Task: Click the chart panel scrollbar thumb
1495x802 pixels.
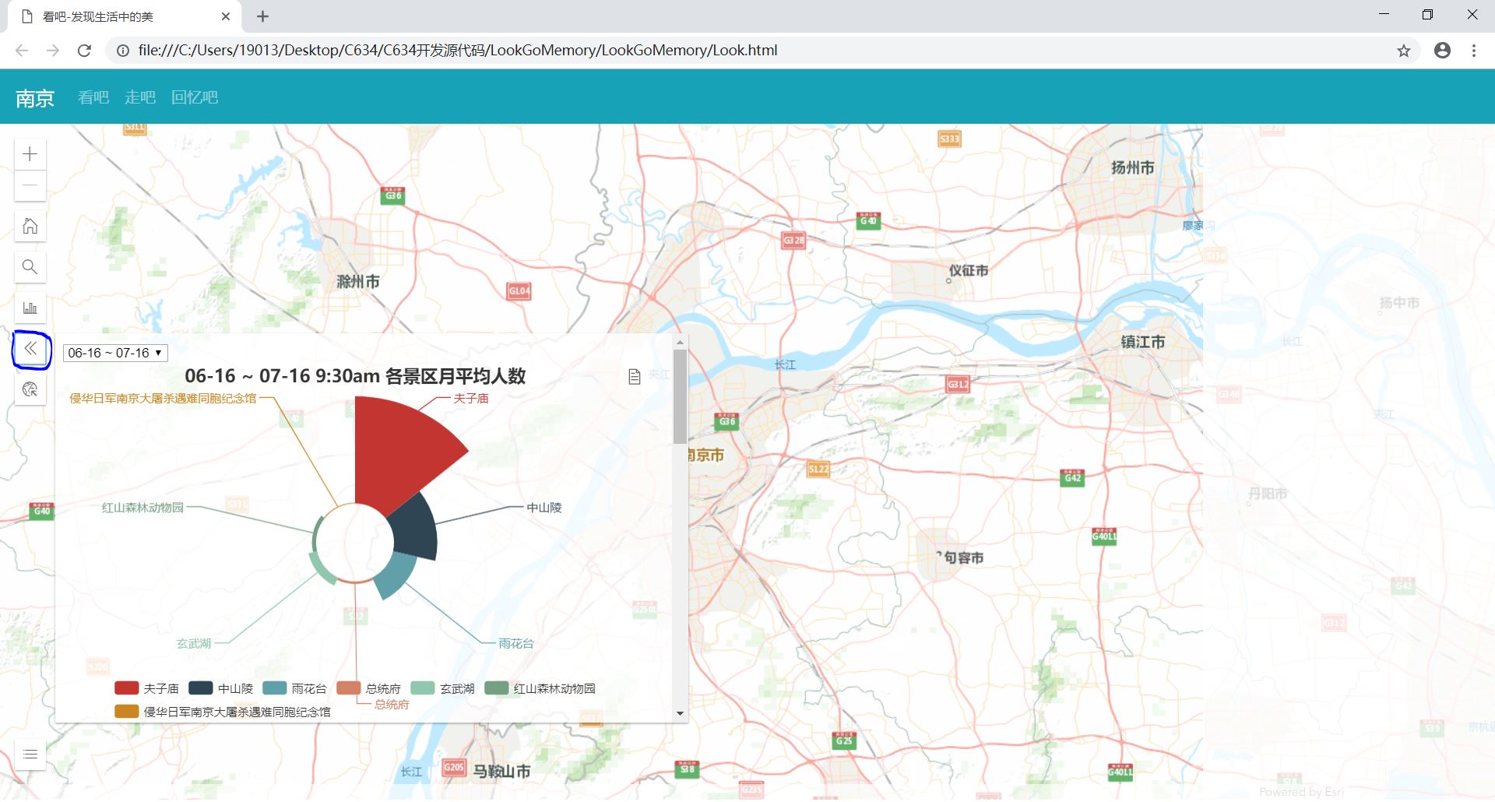Action: 680,396
